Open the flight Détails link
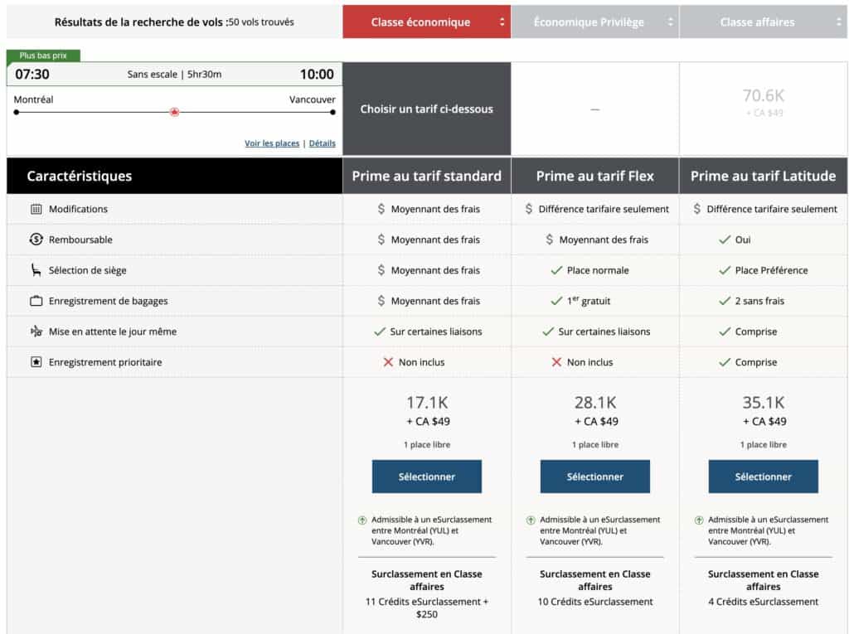Screen dimensions: 849x634 [323, 143]
